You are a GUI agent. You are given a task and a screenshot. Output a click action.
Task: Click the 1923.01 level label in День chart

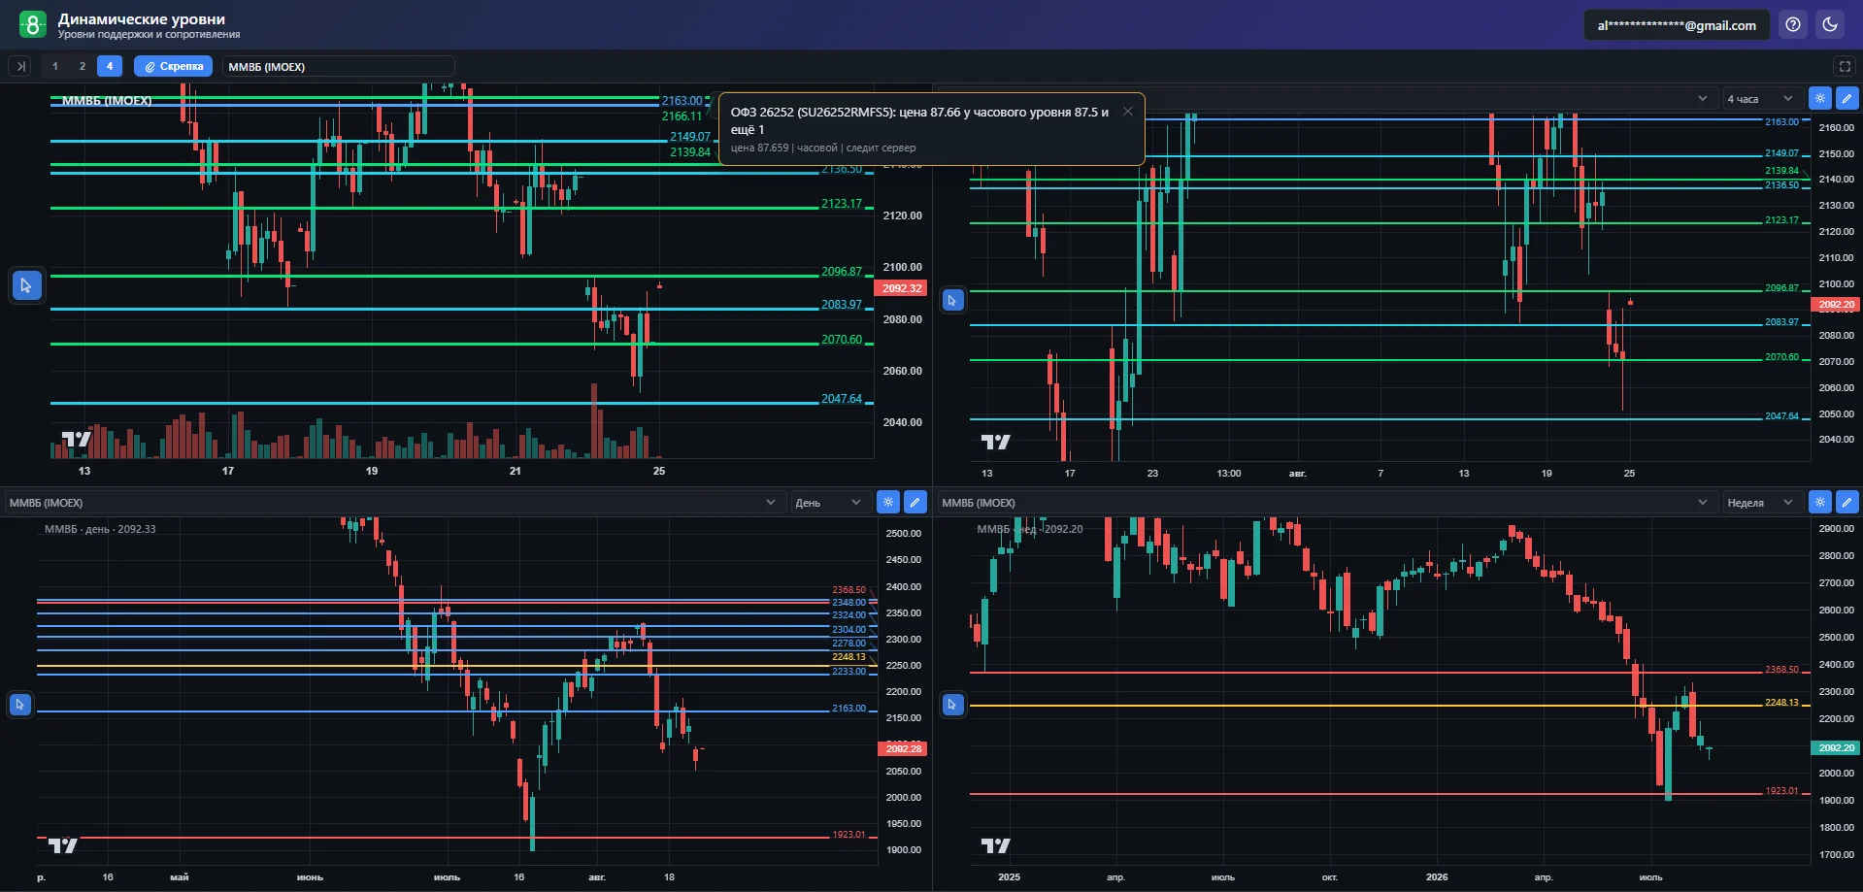(x=848, y=835)
